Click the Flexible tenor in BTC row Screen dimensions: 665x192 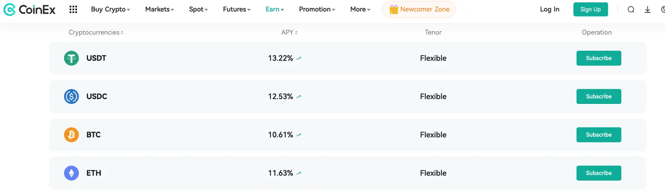click(433, 135)
